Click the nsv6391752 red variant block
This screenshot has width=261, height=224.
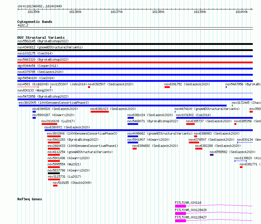tap(167, 87)
